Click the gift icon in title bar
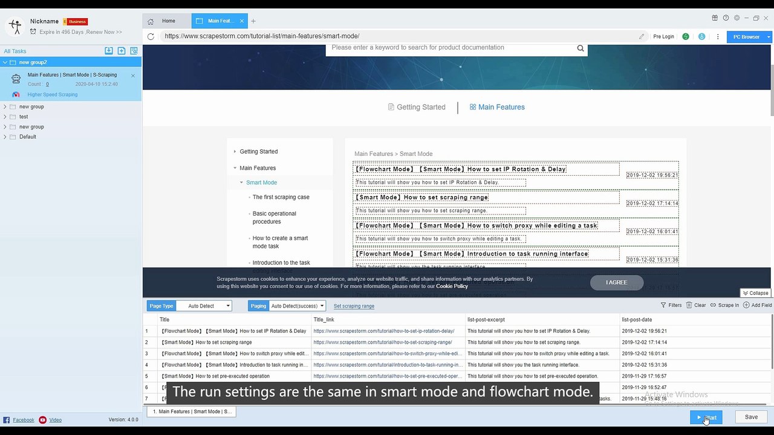 [x=715, y=18]
